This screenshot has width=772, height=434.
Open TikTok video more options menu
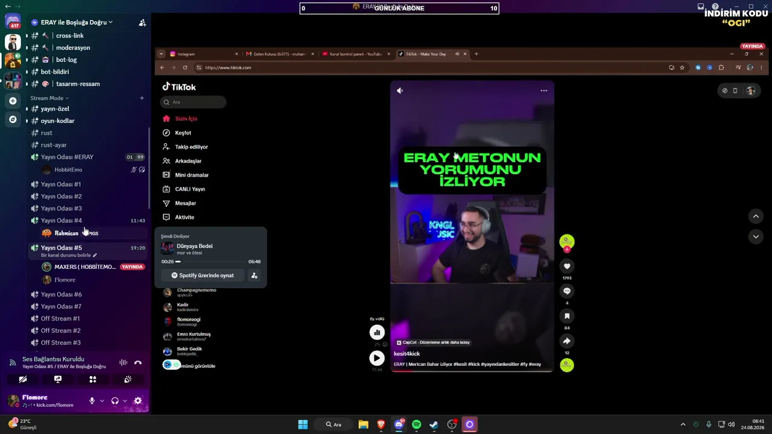pyautogui.click(x=544, y=90)
